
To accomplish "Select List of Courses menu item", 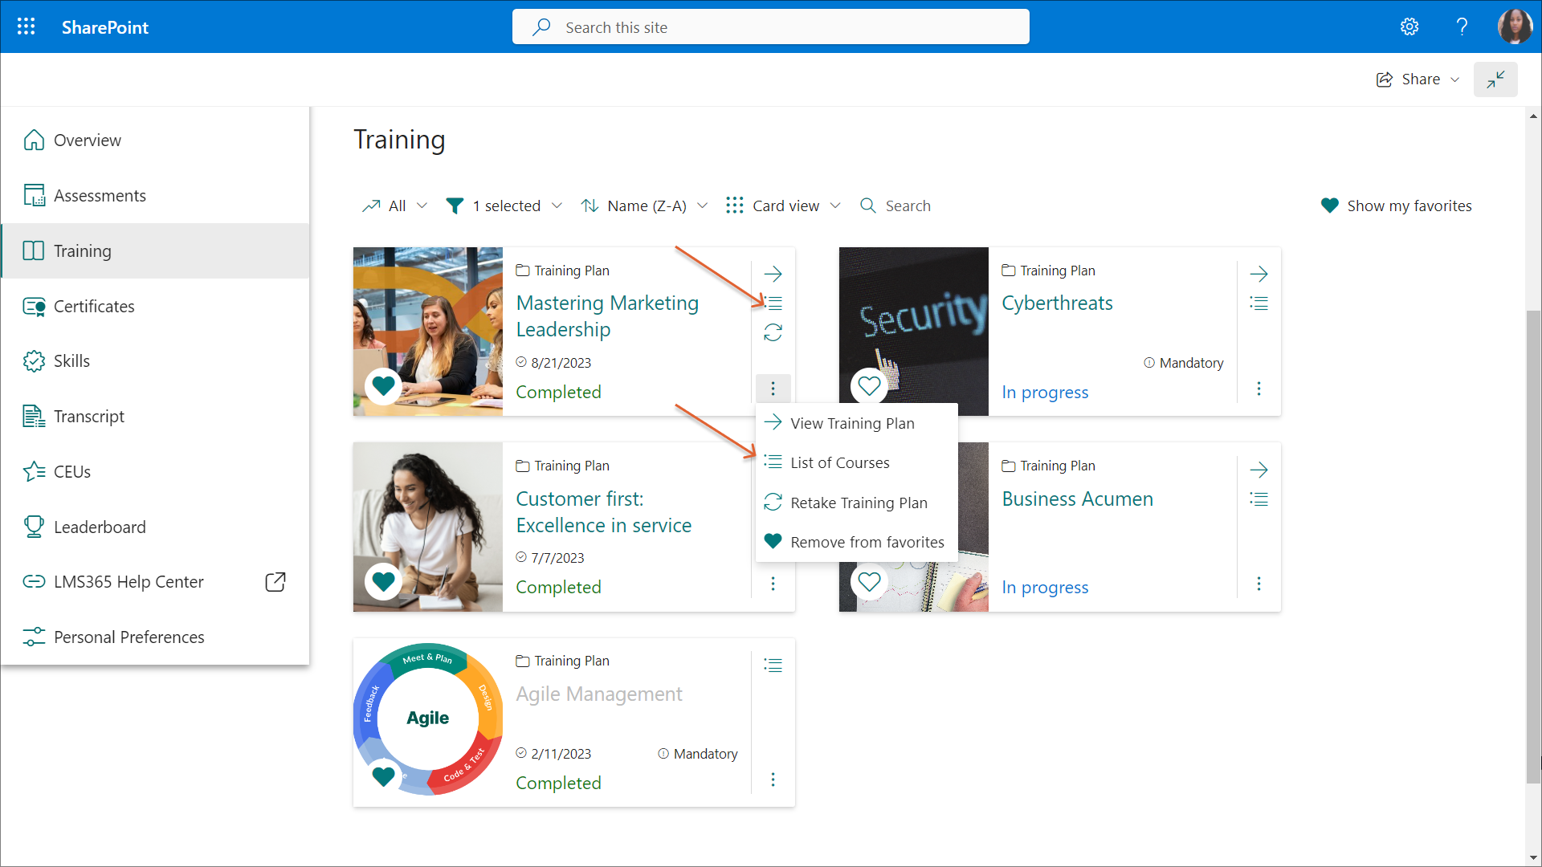I will (x=839, y=462).
